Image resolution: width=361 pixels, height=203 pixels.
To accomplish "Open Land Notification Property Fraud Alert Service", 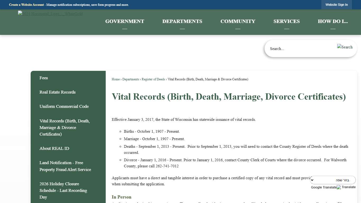I will coord(65,166).
